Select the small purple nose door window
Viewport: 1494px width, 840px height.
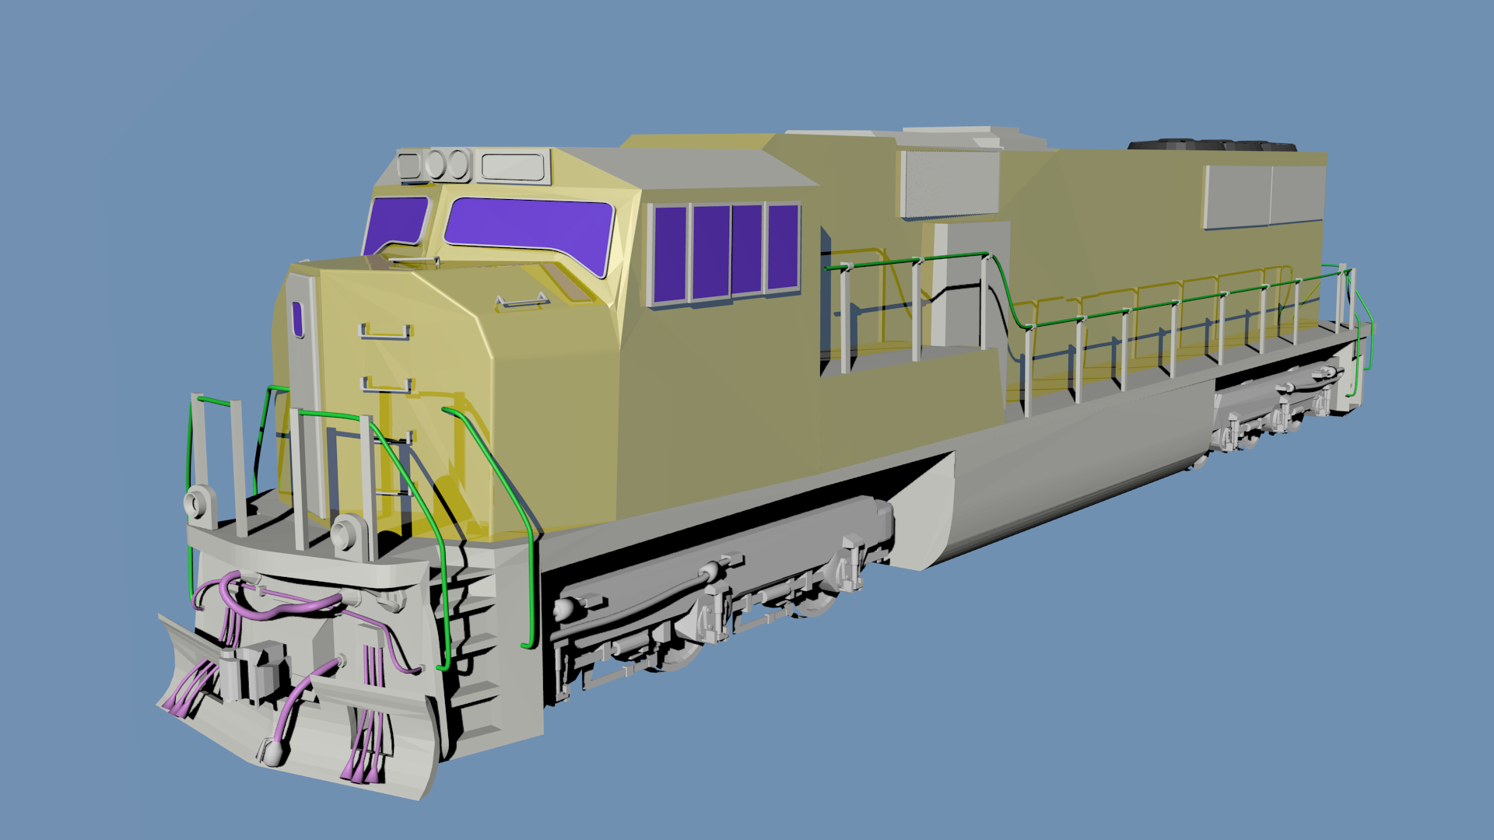click(x=297, y=320)
